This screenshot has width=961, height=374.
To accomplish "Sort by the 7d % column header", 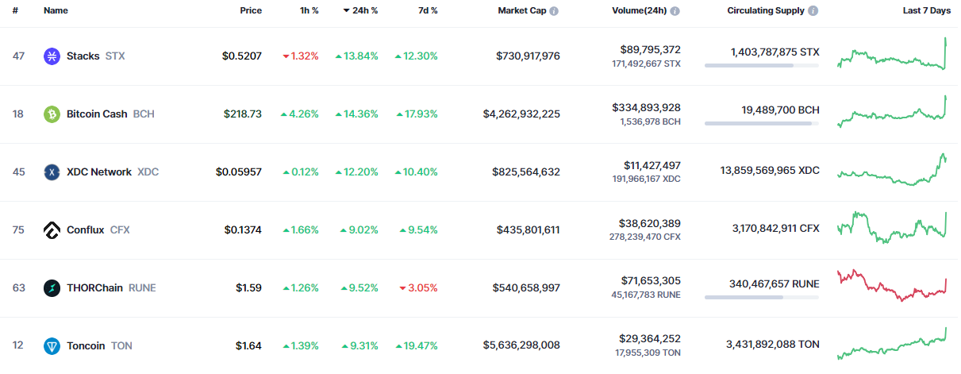I will click(427, 11).
